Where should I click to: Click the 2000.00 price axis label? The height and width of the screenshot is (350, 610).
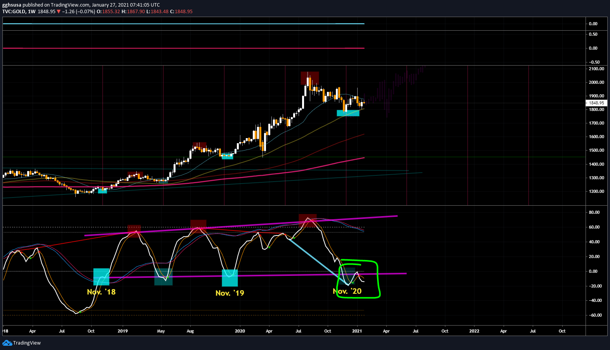coord(596,82)
